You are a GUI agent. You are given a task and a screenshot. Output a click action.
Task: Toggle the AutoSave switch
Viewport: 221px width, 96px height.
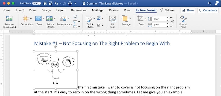(36, 3)
